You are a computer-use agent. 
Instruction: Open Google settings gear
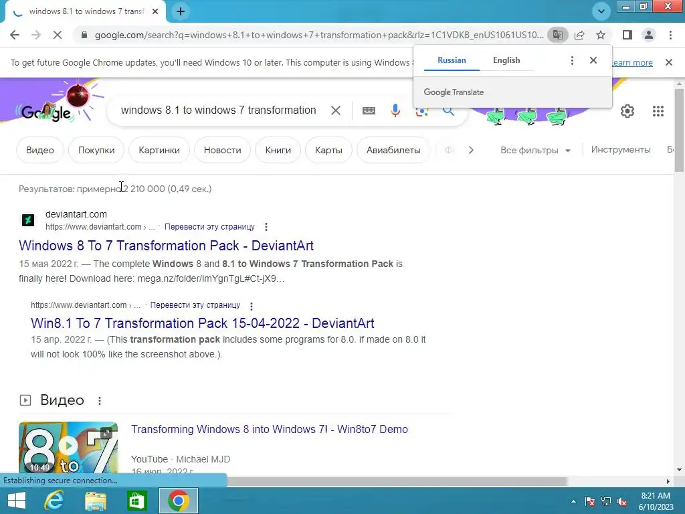pos(627,111)
